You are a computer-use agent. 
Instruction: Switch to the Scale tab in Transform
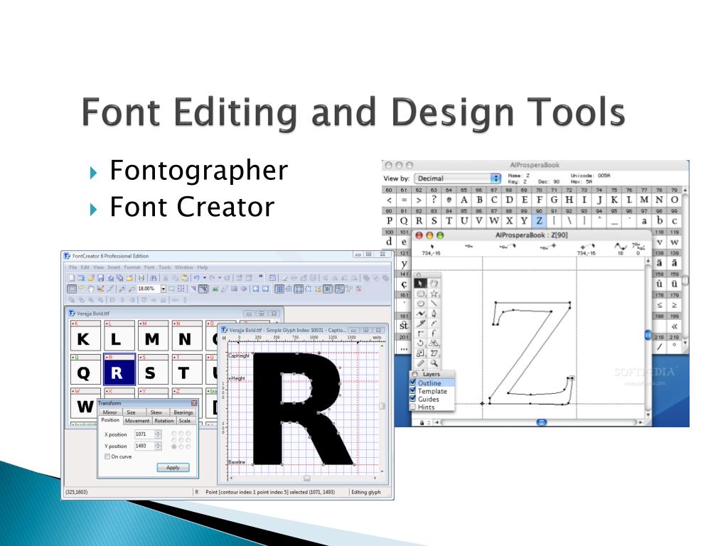(185, 421)
